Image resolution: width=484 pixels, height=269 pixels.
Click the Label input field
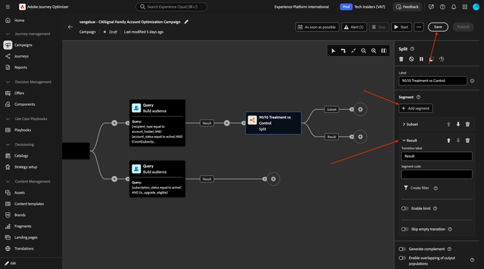[433, 81]
